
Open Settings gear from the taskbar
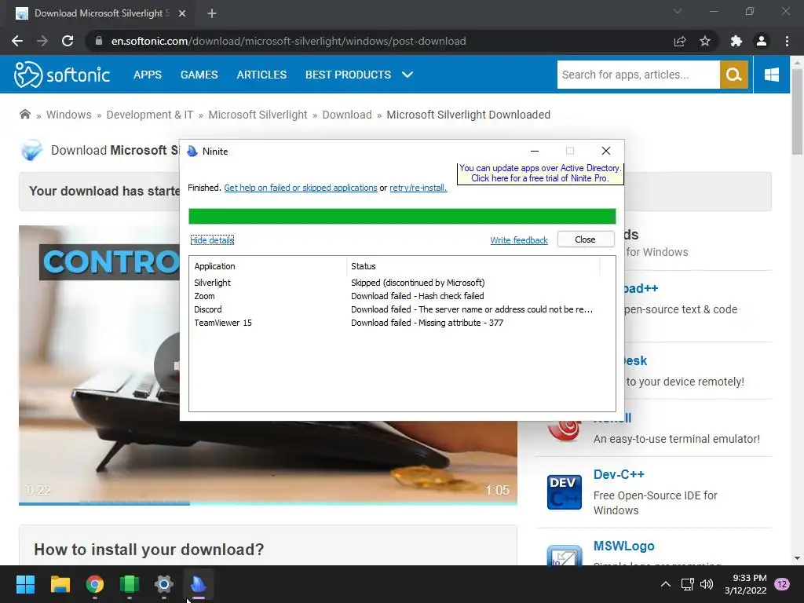[164, 584]
